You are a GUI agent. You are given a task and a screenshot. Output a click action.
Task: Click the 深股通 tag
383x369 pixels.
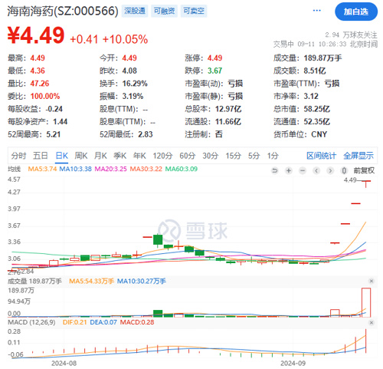pyautogui.click(x=135, y=11)
